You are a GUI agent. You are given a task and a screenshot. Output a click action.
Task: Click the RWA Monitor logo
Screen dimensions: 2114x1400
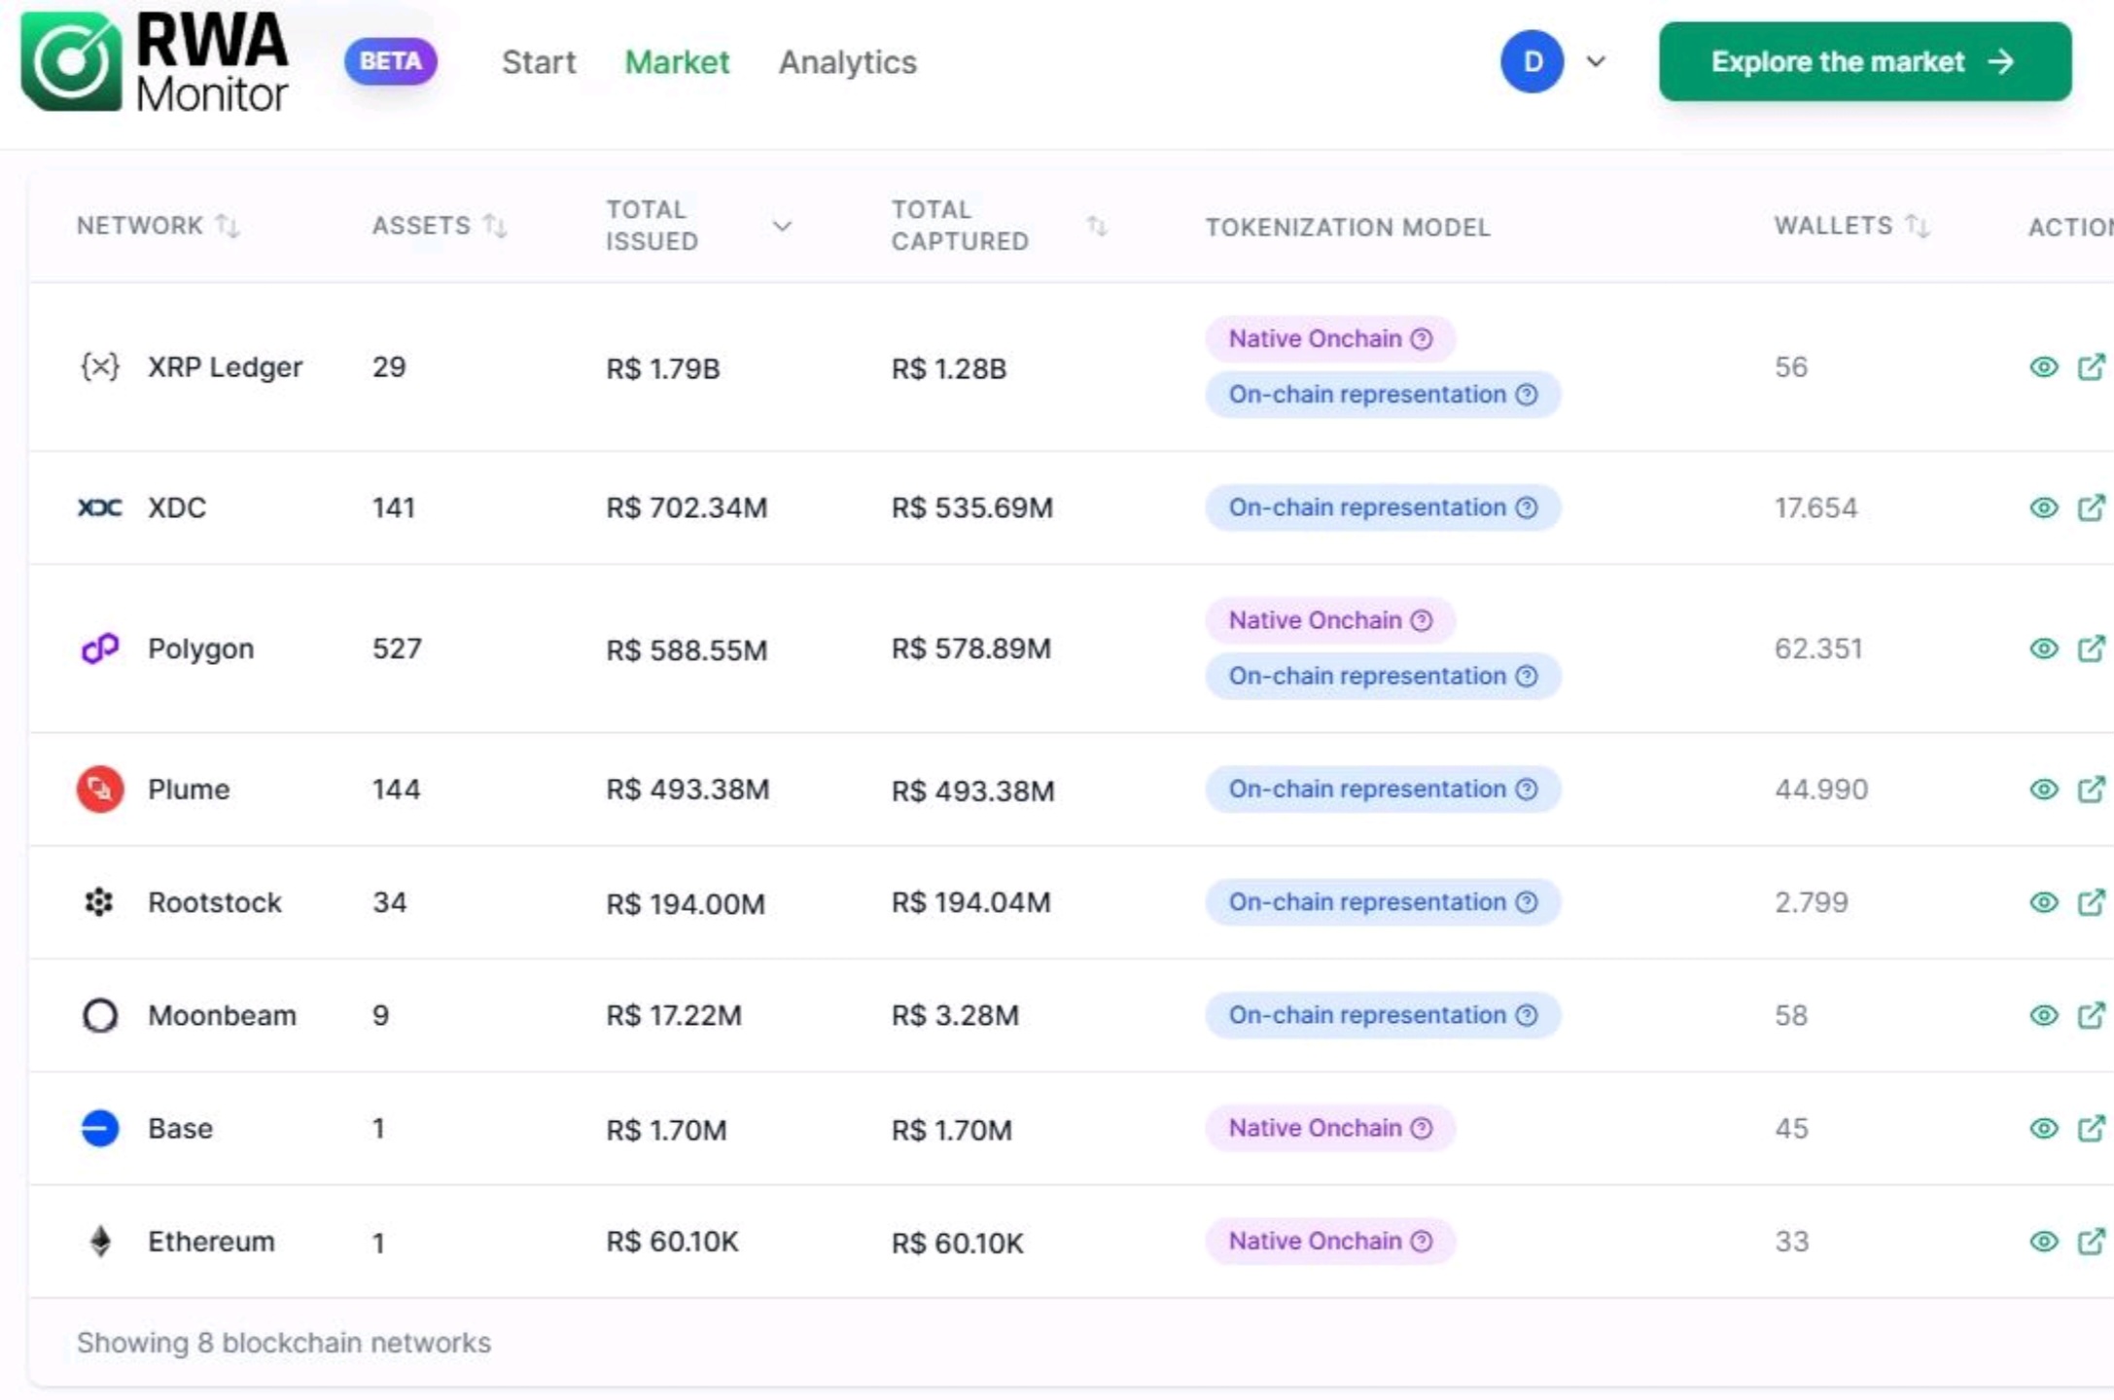[156, 62]
